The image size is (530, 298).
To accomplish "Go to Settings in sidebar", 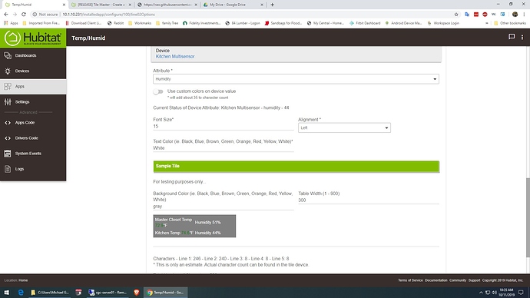I will click(x=33, y=101).
